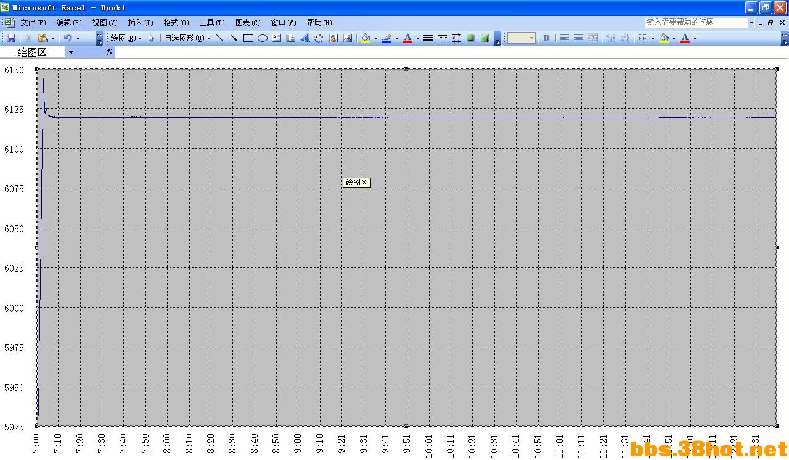789x460 pixels.
Task: Click the Paste clipboard icon
Action: pyautogui.click(x=43, y=38)
